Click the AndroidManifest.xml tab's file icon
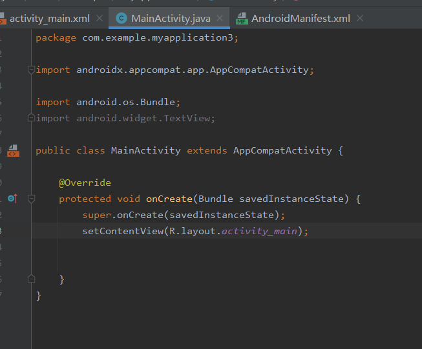 point(242,18)
